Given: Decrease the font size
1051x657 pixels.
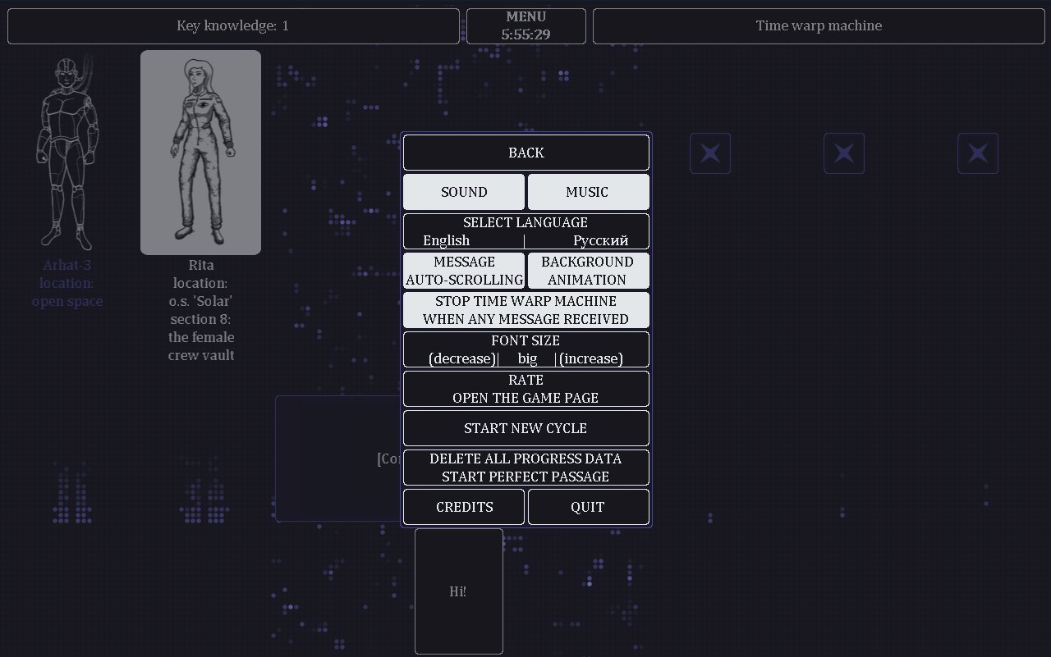Looking at the screenshot, I should 462,358.
